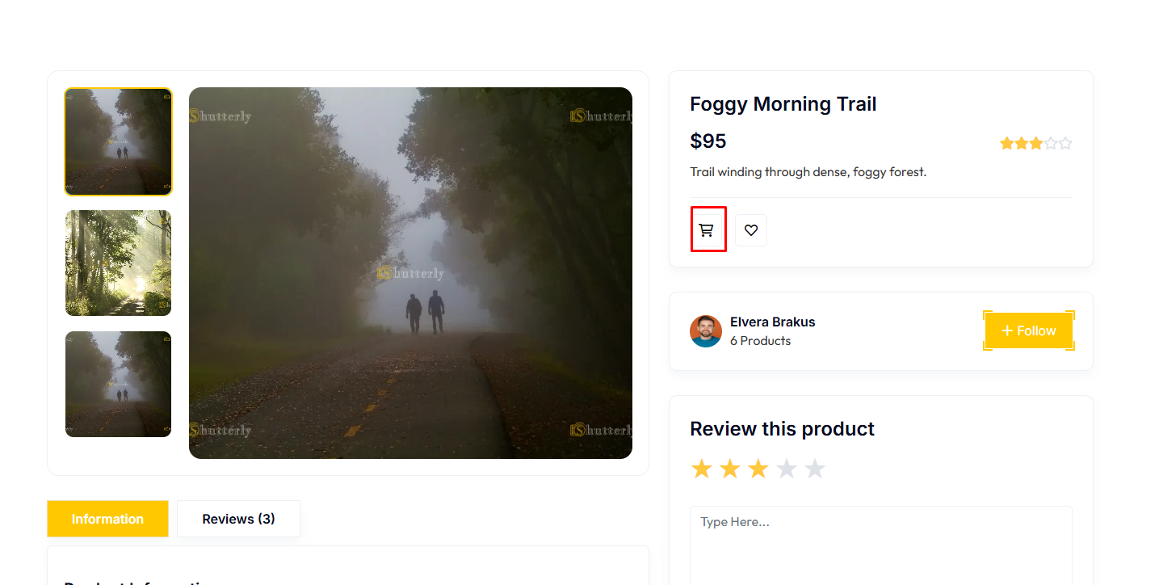1159x585 pixels.
Task: Rate the product four stars in review form
Action: (x=787, y=469)
